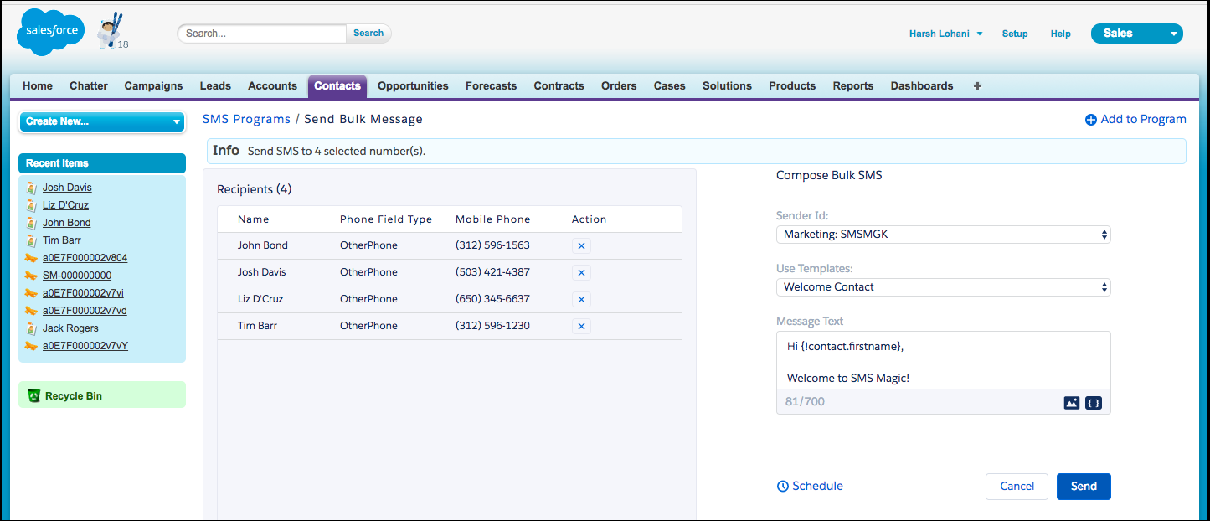Click the Search button
Image resolution: width=1210 pixels, height=521 pixels.
[x=368, y=34]
